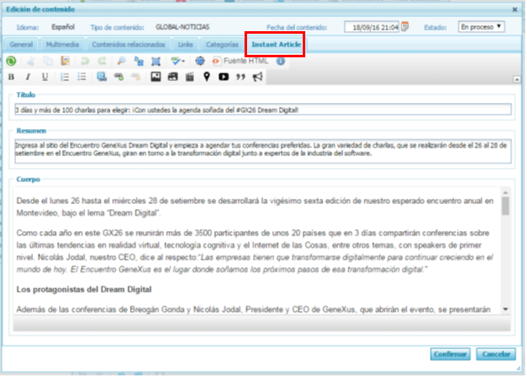
Task: Select the Contenidos relacionados tab
Action: click(x=128, y=43)
